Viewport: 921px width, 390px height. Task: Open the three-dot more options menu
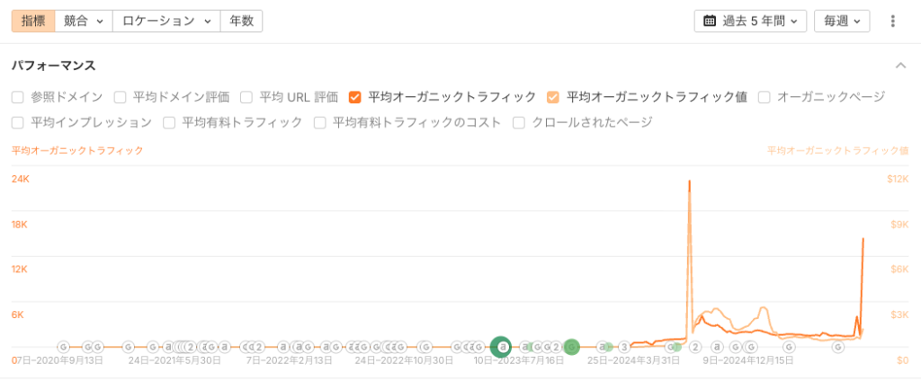(892, 21)
